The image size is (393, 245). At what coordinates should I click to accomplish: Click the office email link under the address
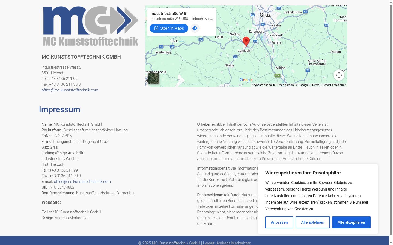click(x=70, y=90)
